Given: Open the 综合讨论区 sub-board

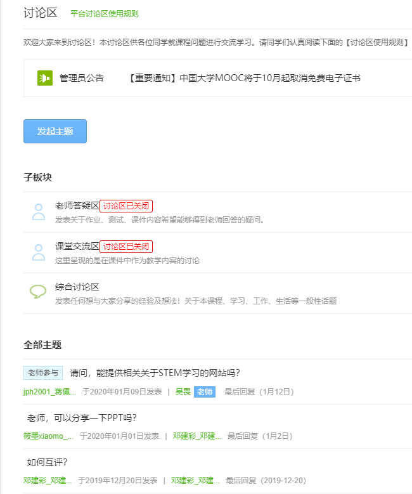Looking at the screenshot, I should pyautogui.click(x=77, y=287).
